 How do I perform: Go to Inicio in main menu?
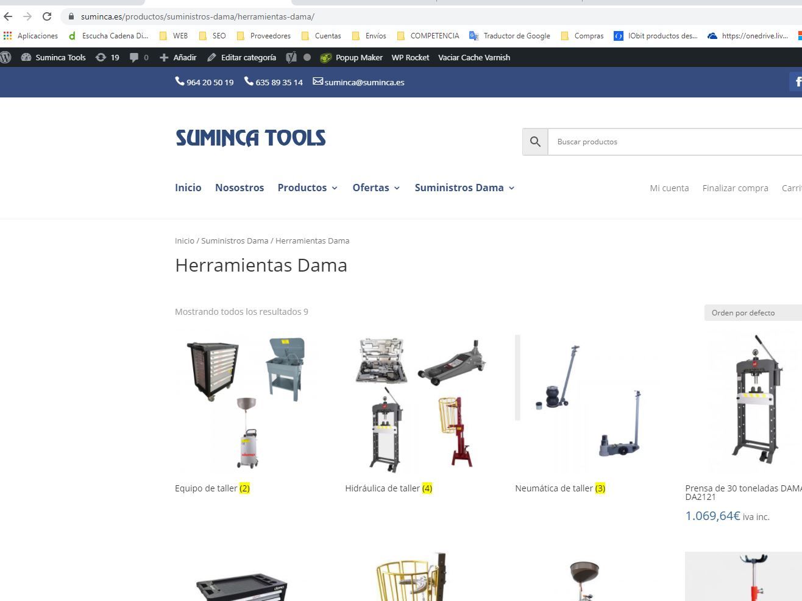coord(188,188)
